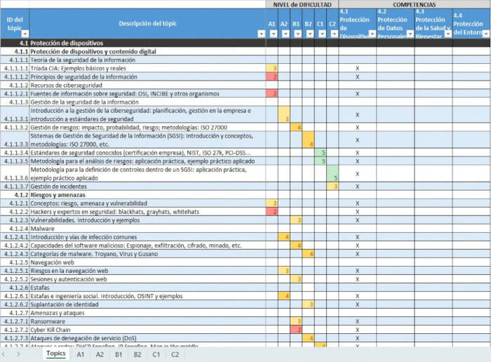The height and width of the screenshot is (362, 491).
Task: Select the Topics sheet tab
Action: 55,354
